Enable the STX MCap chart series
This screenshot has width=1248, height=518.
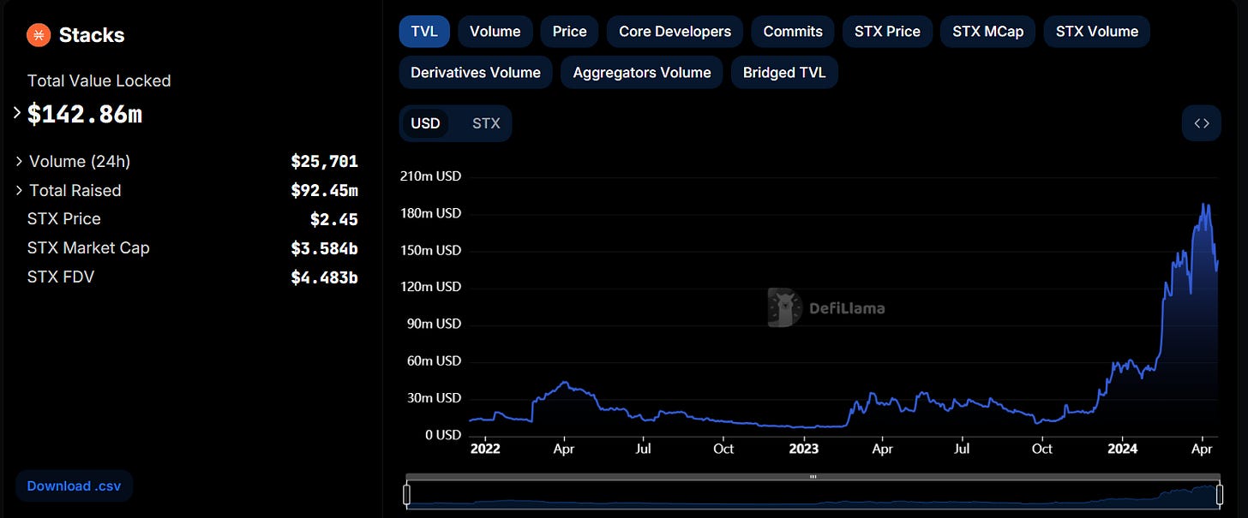tap(988, 32)
